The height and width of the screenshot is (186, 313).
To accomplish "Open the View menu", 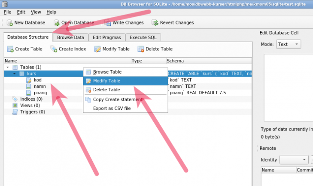I will pyautogui.click(x=36, y=12).
